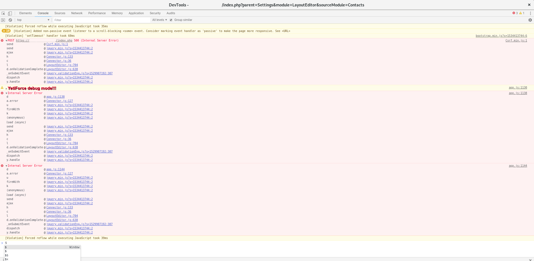Open the All levels log filter
534x261 pixels.
[x=159, y=20]
